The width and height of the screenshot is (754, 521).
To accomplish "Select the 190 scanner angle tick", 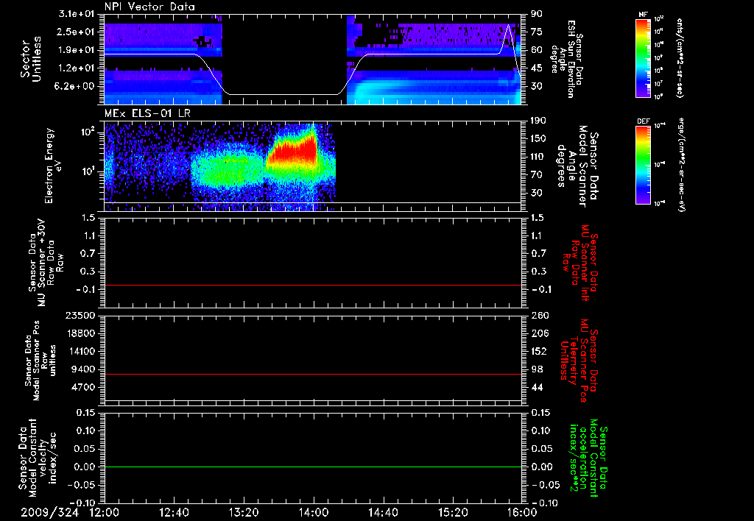I will (538, 121).
